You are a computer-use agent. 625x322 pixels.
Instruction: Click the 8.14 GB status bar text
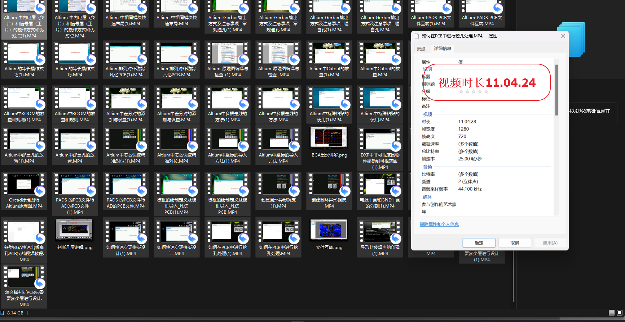coord(15,313)
